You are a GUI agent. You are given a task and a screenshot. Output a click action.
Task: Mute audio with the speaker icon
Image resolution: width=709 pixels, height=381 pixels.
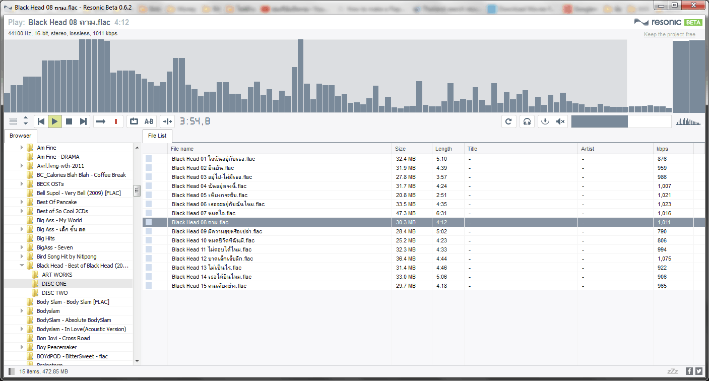click(560, 121)
